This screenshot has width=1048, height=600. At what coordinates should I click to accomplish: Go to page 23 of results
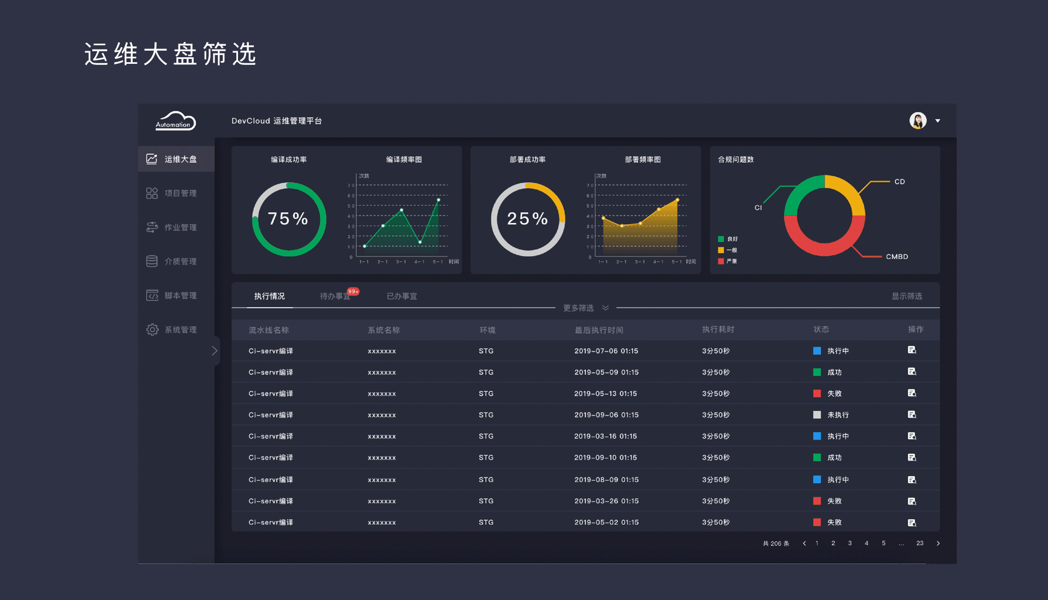pos(920,543)
